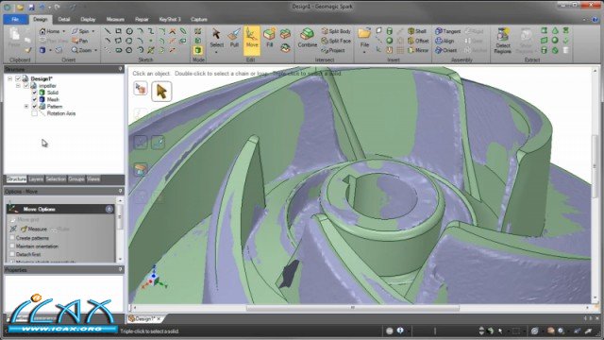Open the Layers panel tab
Viewport: 604px width, 340px height.
pos(36,179)
